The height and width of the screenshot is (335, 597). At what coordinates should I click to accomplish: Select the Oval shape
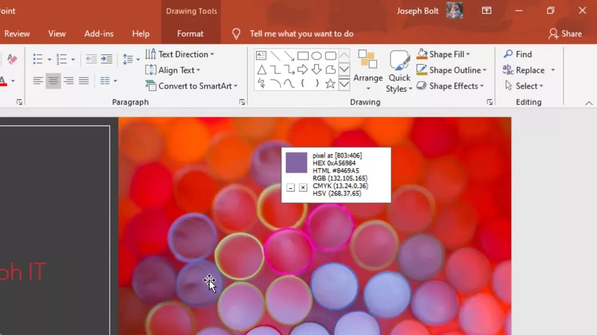(317, 56)
